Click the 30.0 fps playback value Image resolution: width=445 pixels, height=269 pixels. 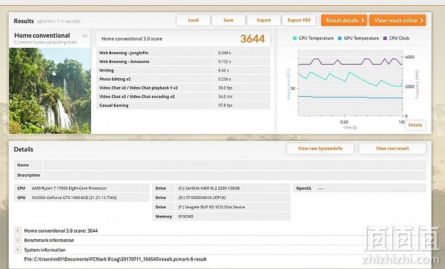(x=225, y=88)
